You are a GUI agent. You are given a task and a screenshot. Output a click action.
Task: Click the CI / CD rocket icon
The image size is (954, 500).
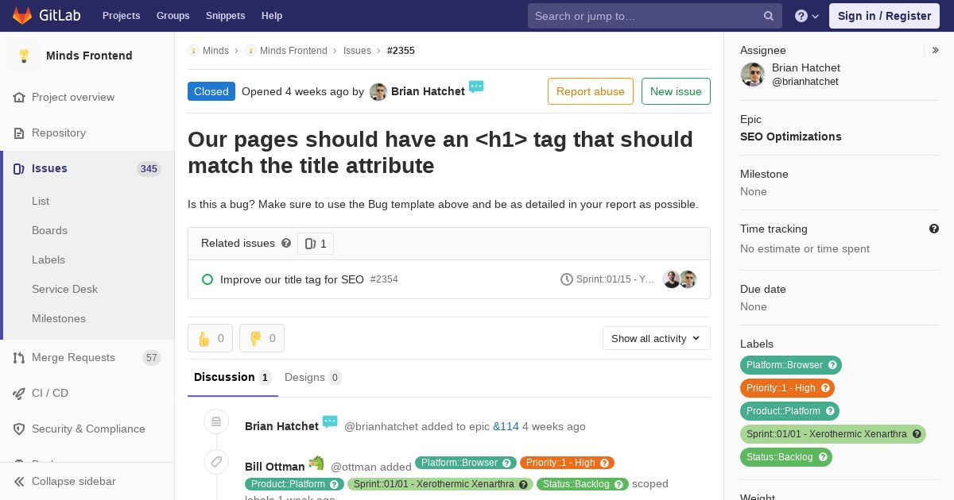(19, 393)
